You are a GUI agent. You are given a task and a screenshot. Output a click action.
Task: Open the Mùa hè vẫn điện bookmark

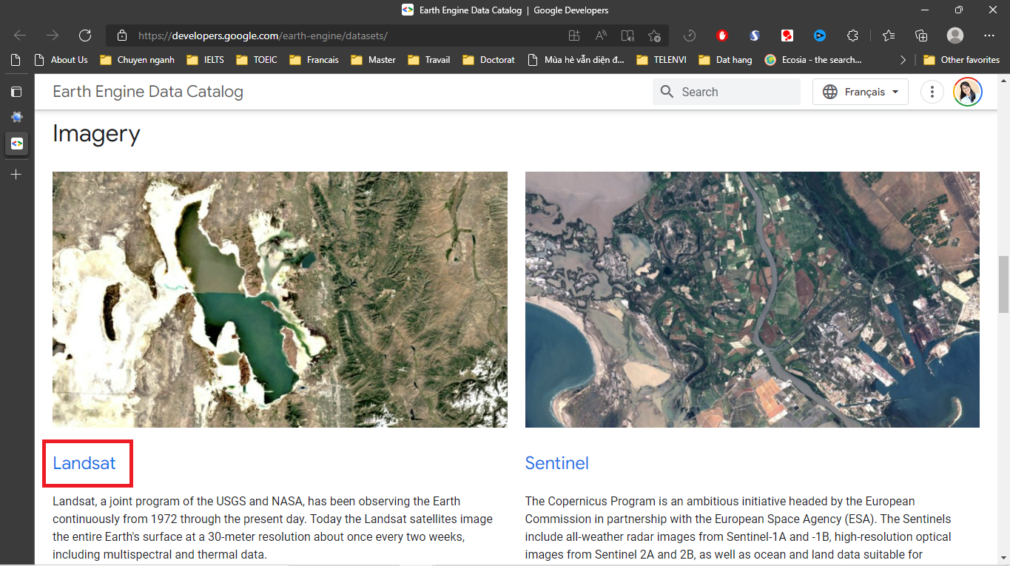[x=576, y=60]
